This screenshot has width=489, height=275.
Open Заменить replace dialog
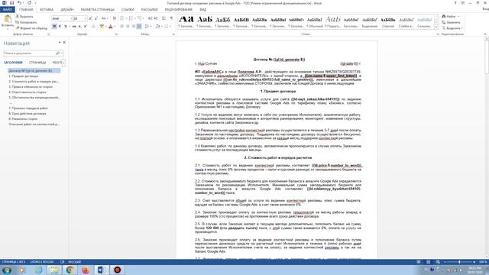pyautogui.click(x=452, y=22)
